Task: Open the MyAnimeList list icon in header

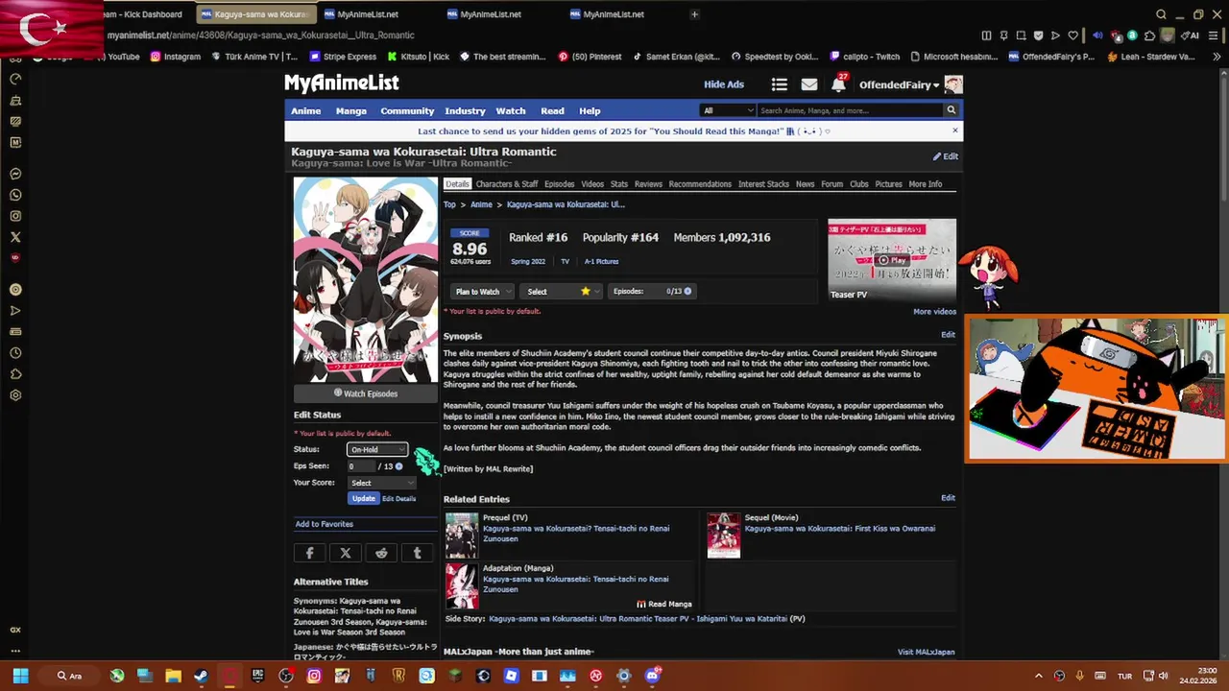Action: pyautogui.click(x=780, y=84)
